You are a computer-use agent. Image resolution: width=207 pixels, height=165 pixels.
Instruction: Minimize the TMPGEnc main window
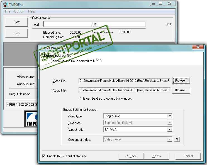point(154,4)
